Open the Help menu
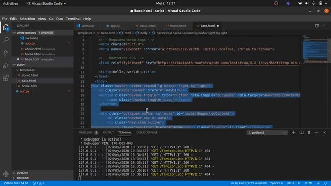This screenshot has width=331, height=186. point(87,19)
